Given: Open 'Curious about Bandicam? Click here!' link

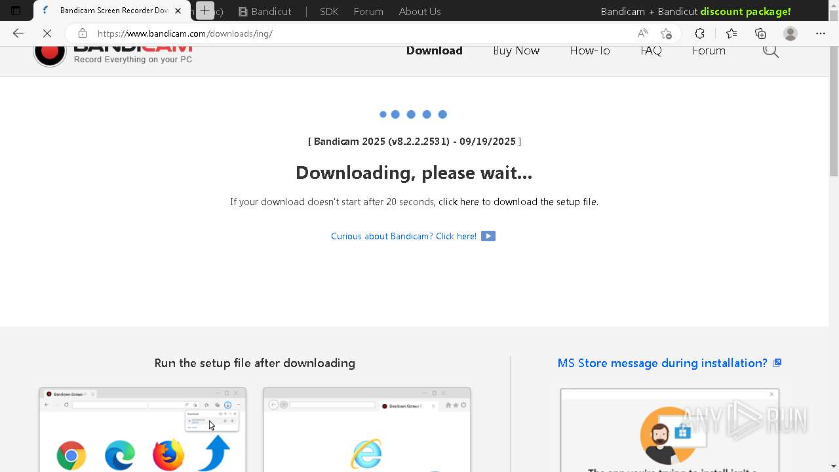Looking at the screenshot, I should [x=404, y=236].
